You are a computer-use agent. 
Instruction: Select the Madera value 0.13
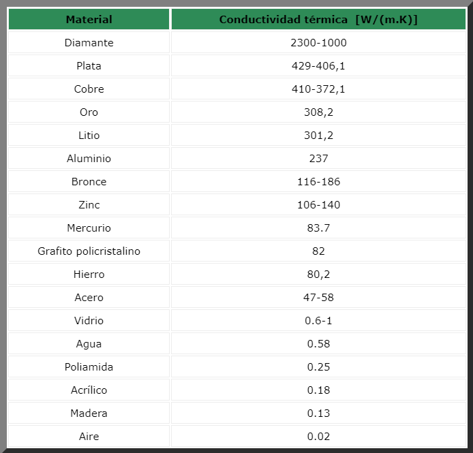(x=318, y=413)
